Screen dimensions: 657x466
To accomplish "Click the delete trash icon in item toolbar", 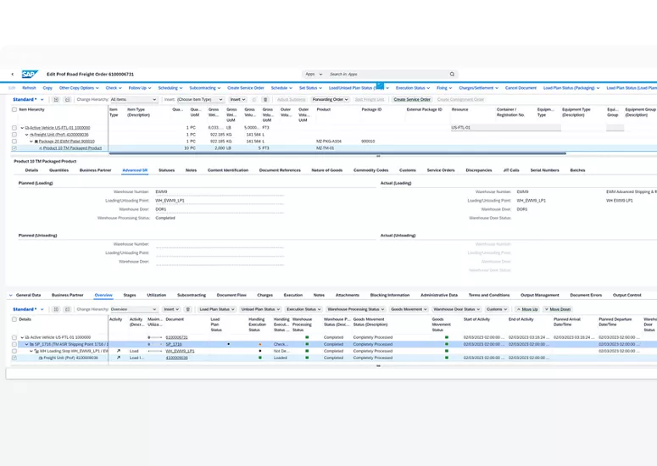I will [265, 99].
